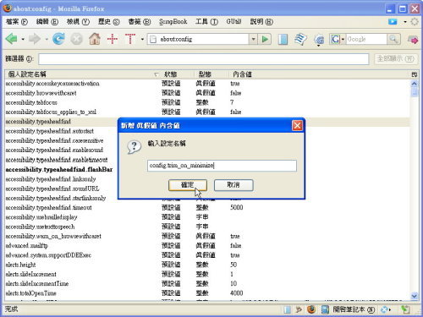Click the green Go arrow by the address bar
Screen dimensions: 423x317
click(x=265, y=39)
